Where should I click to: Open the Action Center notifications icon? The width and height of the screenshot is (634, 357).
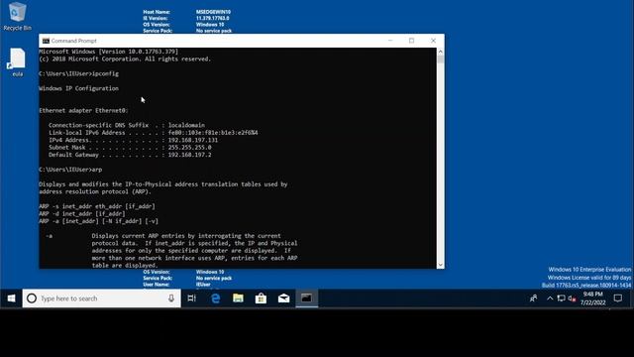(618, 298)
